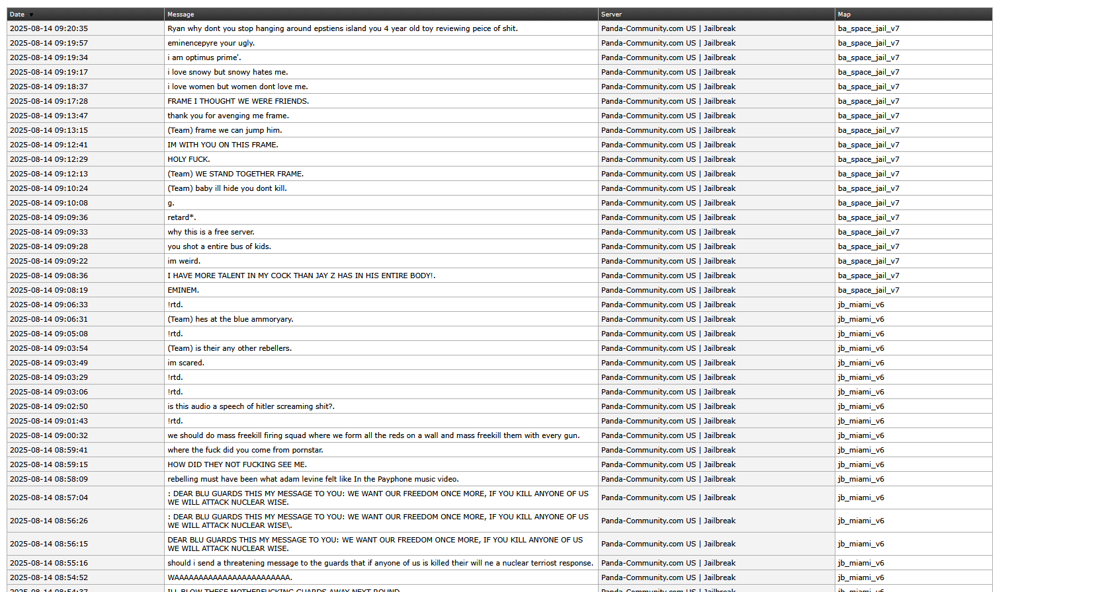Select the "FRAME I THOUGHT WE WERE FRIENDS." message
The width and height of the screenshot is (1098, 592).
point(238,101)
